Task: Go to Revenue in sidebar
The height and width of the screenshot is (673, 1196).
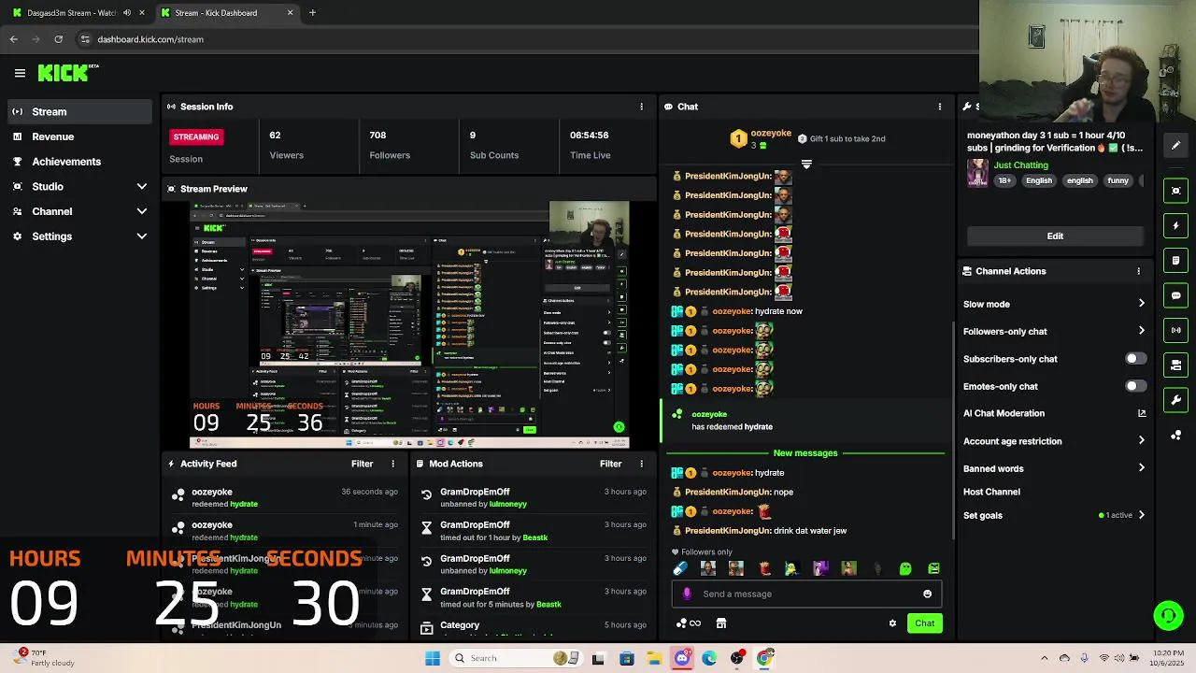Action: [79, 136]
